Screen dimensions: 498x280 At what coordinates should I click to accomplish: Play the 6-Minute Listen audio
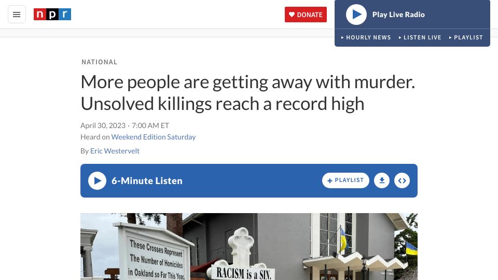(97, 180)
